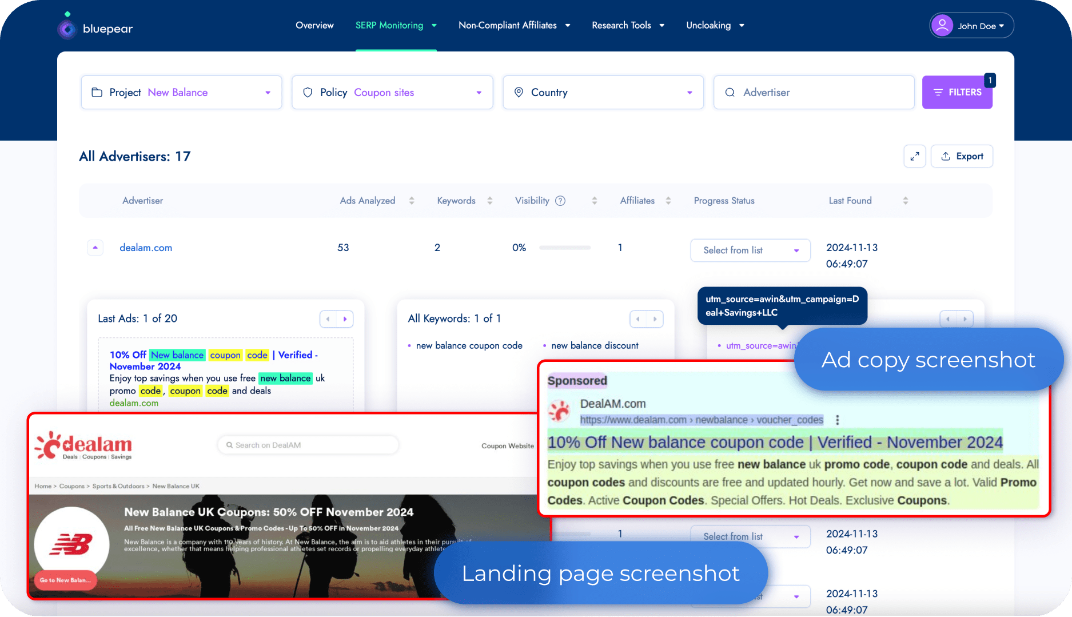Click the Coupon Website label
Viewport: 1072px width, 617px height.
[507, 446]
